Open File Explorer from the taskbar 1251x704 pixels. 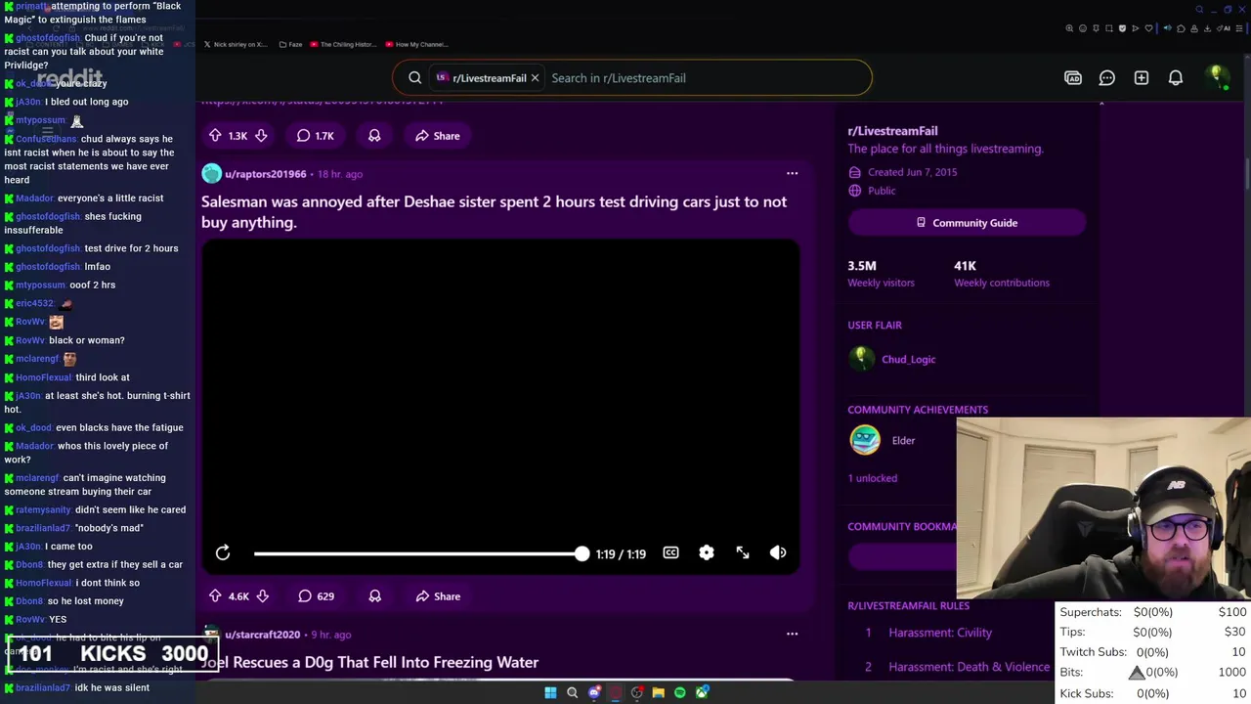[659, 692]
